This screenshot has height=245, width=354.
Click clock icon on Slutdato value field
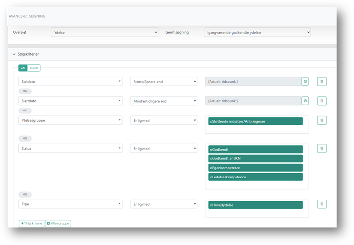tap(305, 81)
